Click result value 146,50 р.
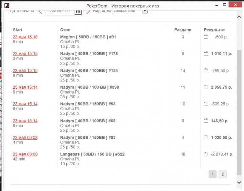 point(220,121)
